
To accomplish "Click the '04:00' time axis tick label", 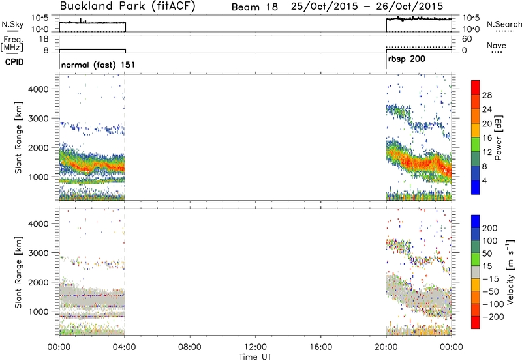I will (125, 347).
